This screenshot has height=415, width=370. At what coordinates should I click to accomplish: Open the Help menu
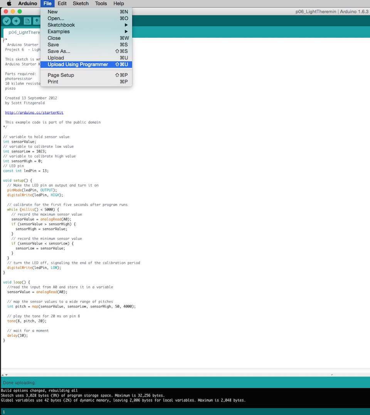point(118,3)
